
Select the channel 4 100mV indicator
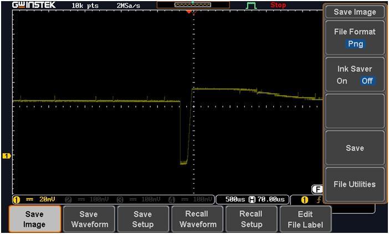coord(191,200)
